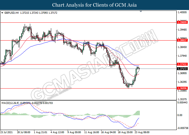Select the 28 Jul 08:00 time label
189x135 pixels.
pos(24,133)
